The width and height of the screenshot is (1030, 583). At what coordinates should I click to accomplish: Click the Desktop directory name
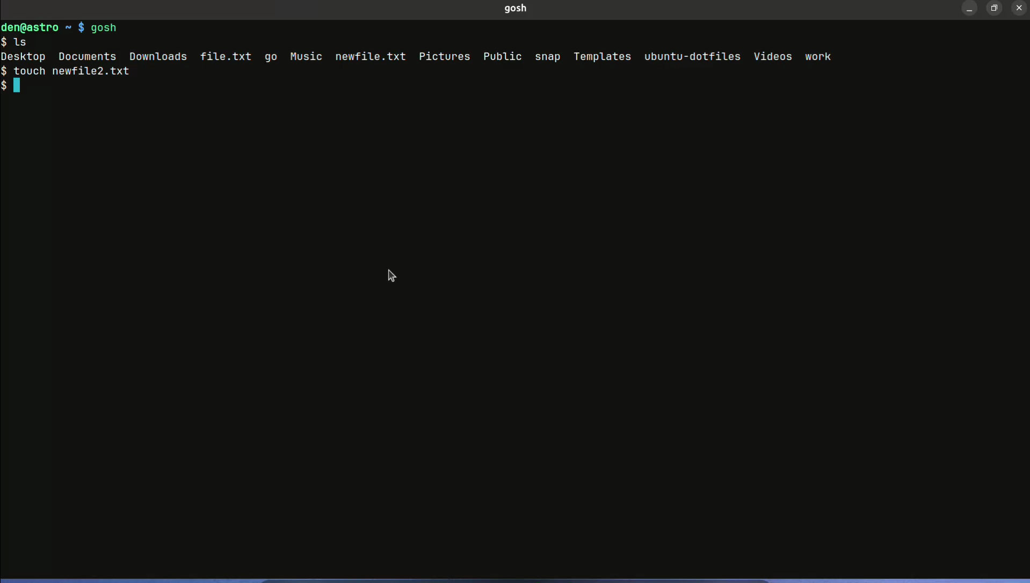(23, 56)
